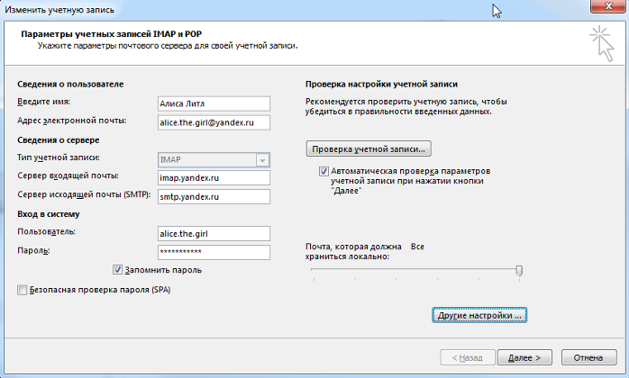
Task: Uncheck automatic account verification checkbox
Action: click(x=324, y=170)
